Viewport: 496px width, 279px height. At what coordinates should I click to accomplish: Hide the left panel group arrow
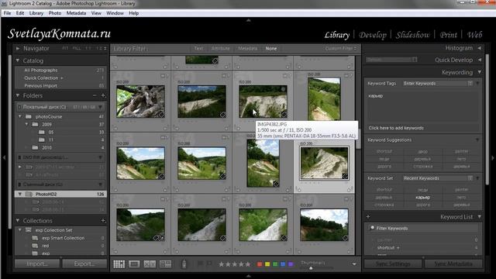click(x=4, y=157)
